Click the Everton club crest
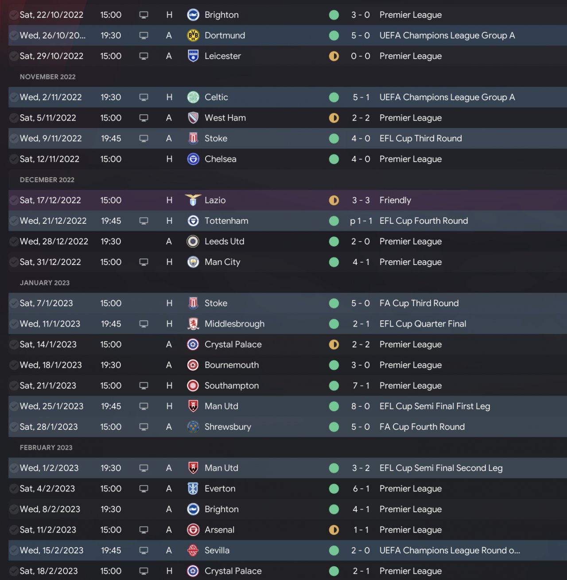 click(193, 489)
